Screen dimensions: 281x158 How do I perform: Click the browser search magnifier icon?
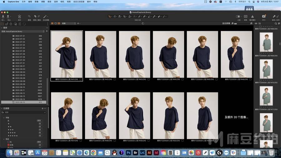tap(276, 23)
